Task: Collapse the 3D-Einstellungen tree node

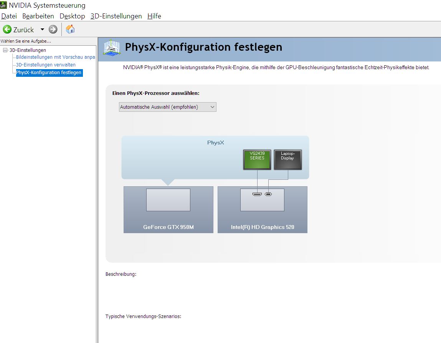Action: [x=5, y=50]
